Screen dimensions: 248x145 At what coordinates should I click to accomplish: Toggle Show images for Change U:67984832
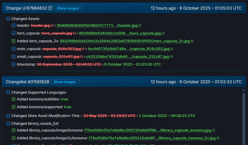click(68, 8)
